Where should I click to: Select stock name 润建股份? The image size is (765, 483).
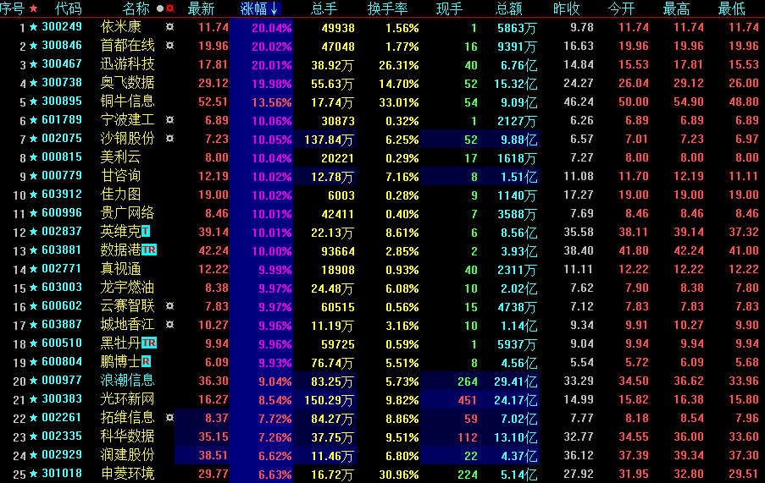tap(127, 455)
